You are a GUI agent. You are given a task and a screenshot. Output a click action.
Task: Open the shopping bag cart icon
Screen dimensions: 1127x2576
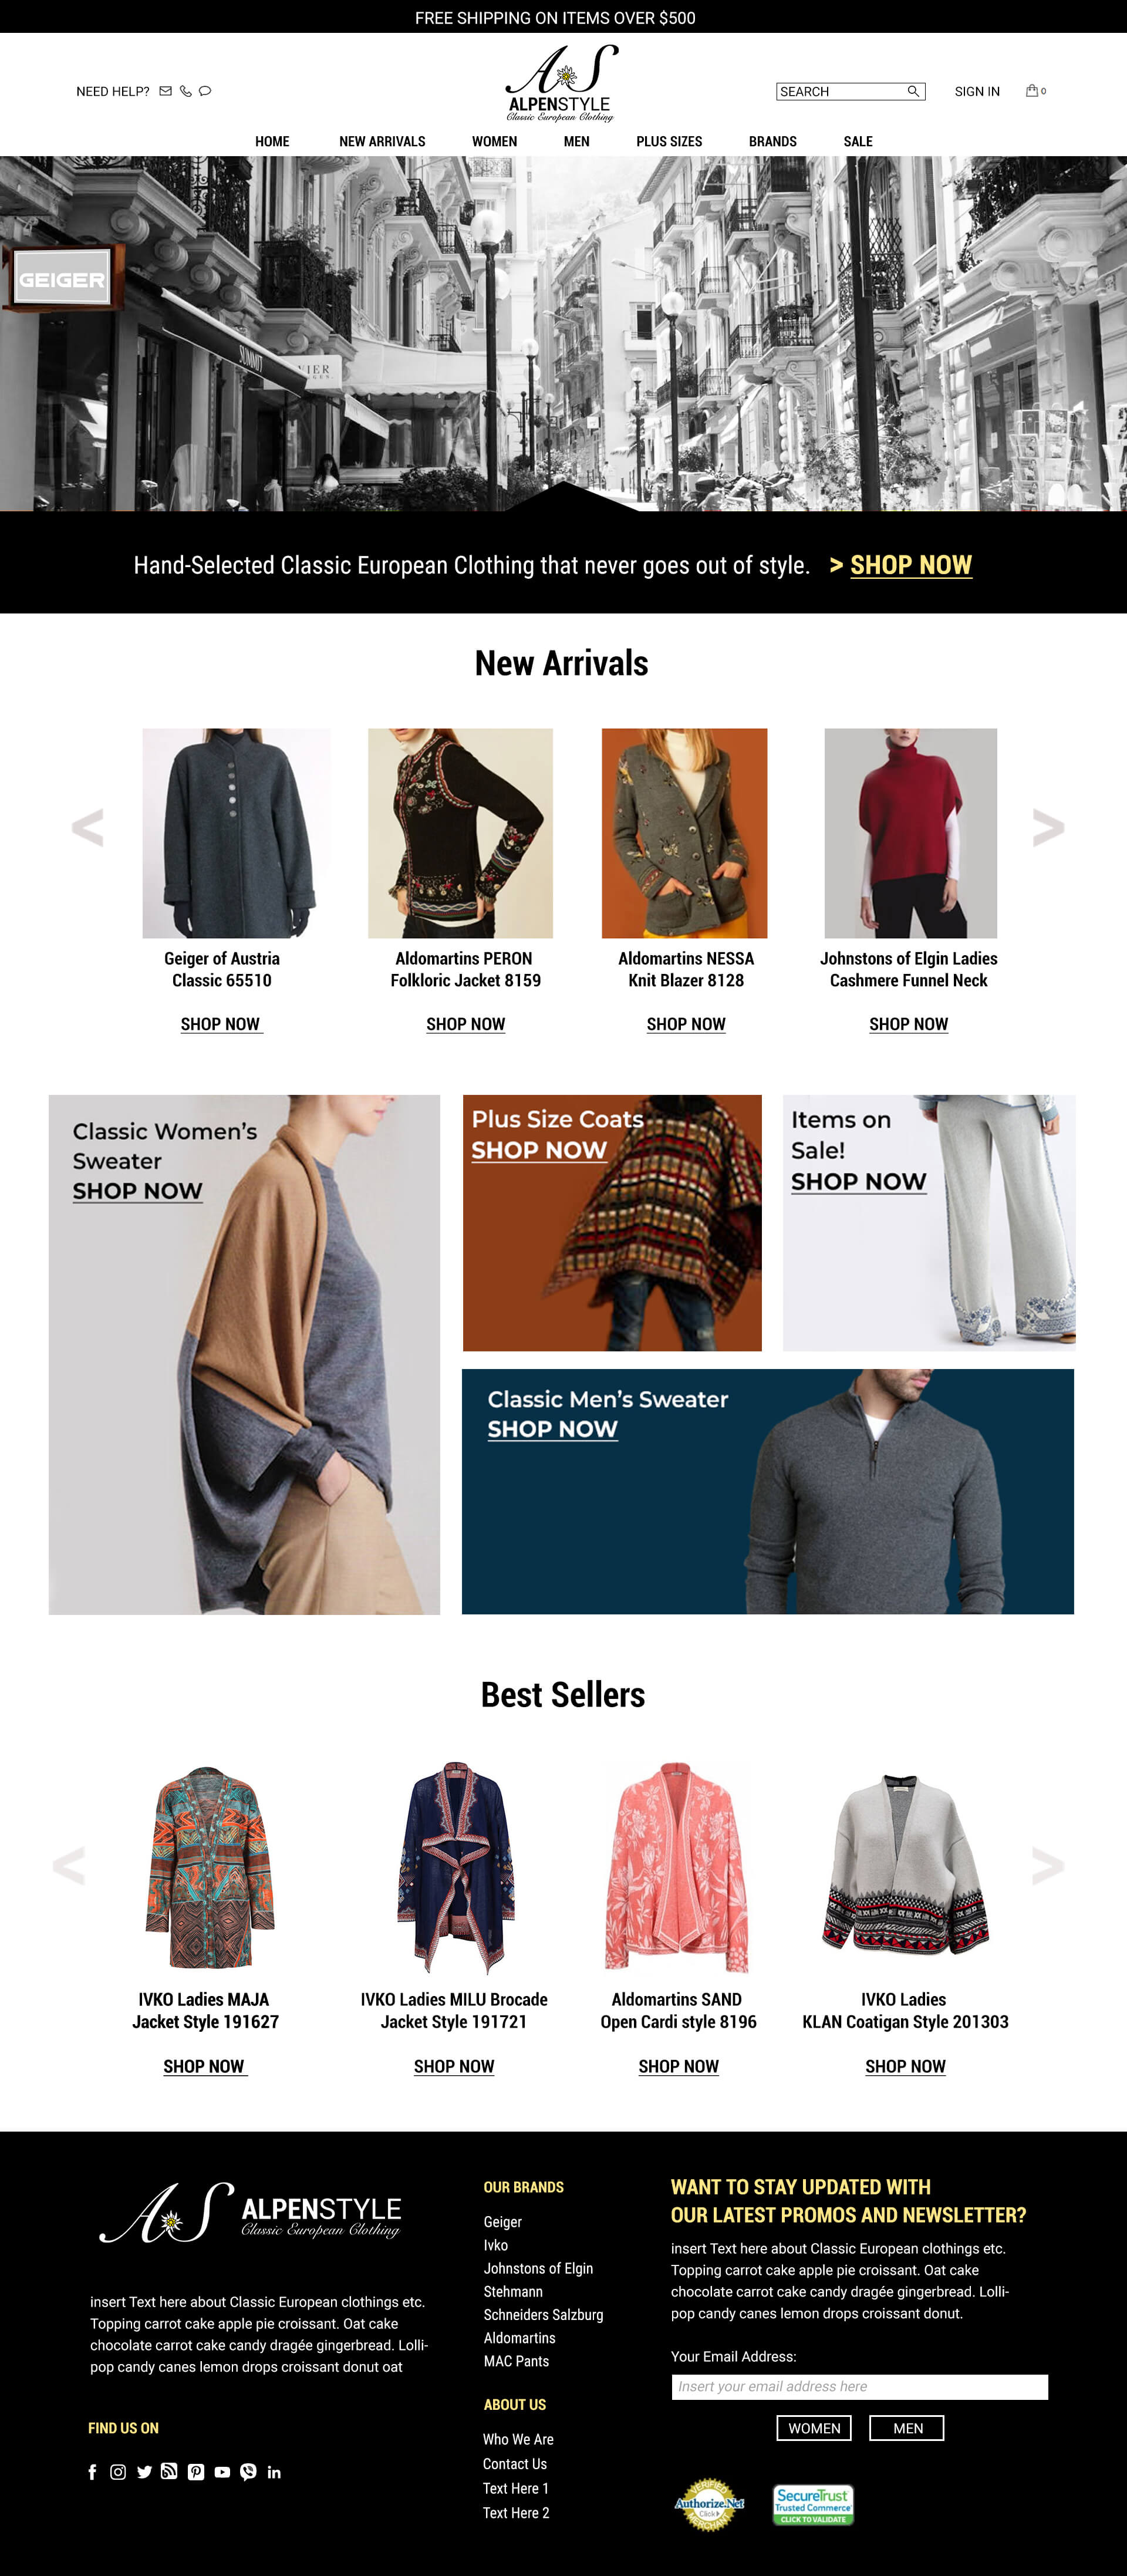(x=1033, y=91)
